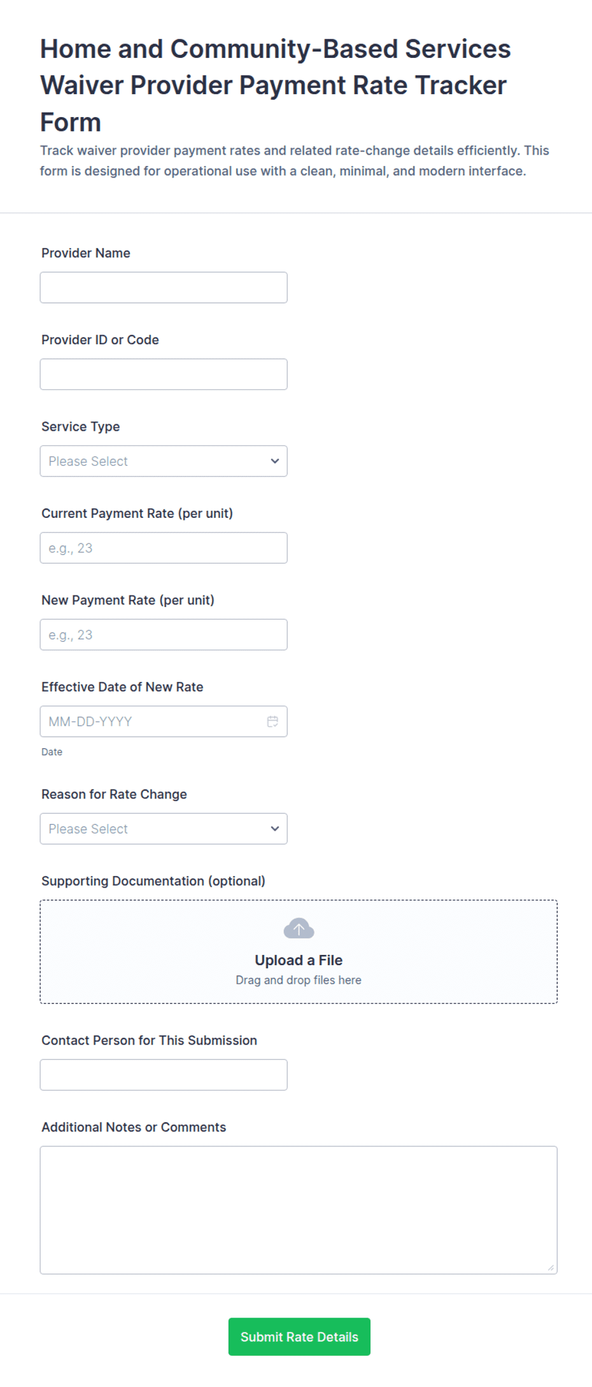The image size is (592, 1387).
Task: Focus the Provider ID or Code field
Action: click(x=164, y=374)
